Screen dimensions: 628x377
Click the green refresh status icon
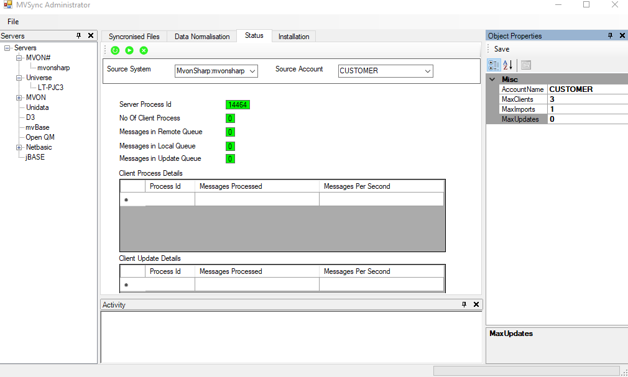[115, 50]
